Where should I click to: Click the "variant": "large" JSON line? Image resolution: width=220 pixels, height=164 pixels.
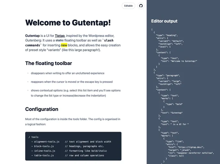(x=170, y=81)
